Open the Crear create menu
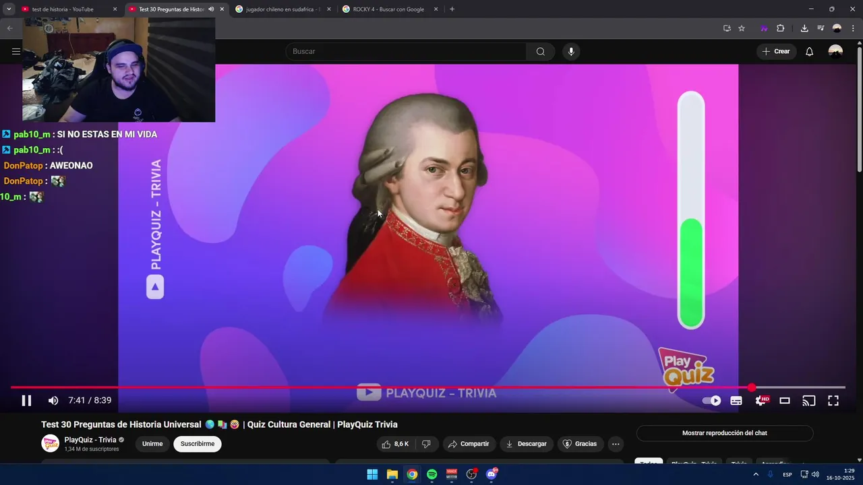 pos(776,51)
